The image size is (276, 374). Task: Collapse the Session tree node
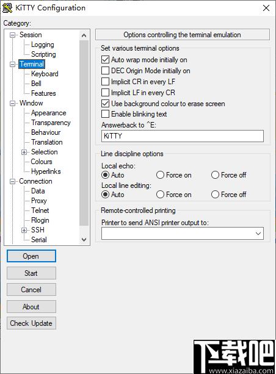(x=12, y=35)
